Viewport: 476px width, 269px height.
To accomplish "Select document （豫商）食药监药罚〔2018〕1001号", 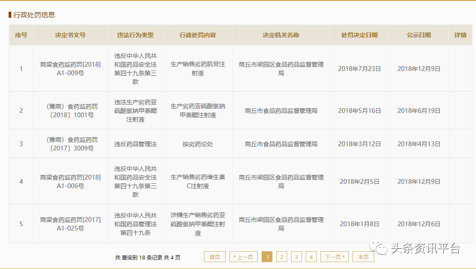I will click(x=70, y=110).
